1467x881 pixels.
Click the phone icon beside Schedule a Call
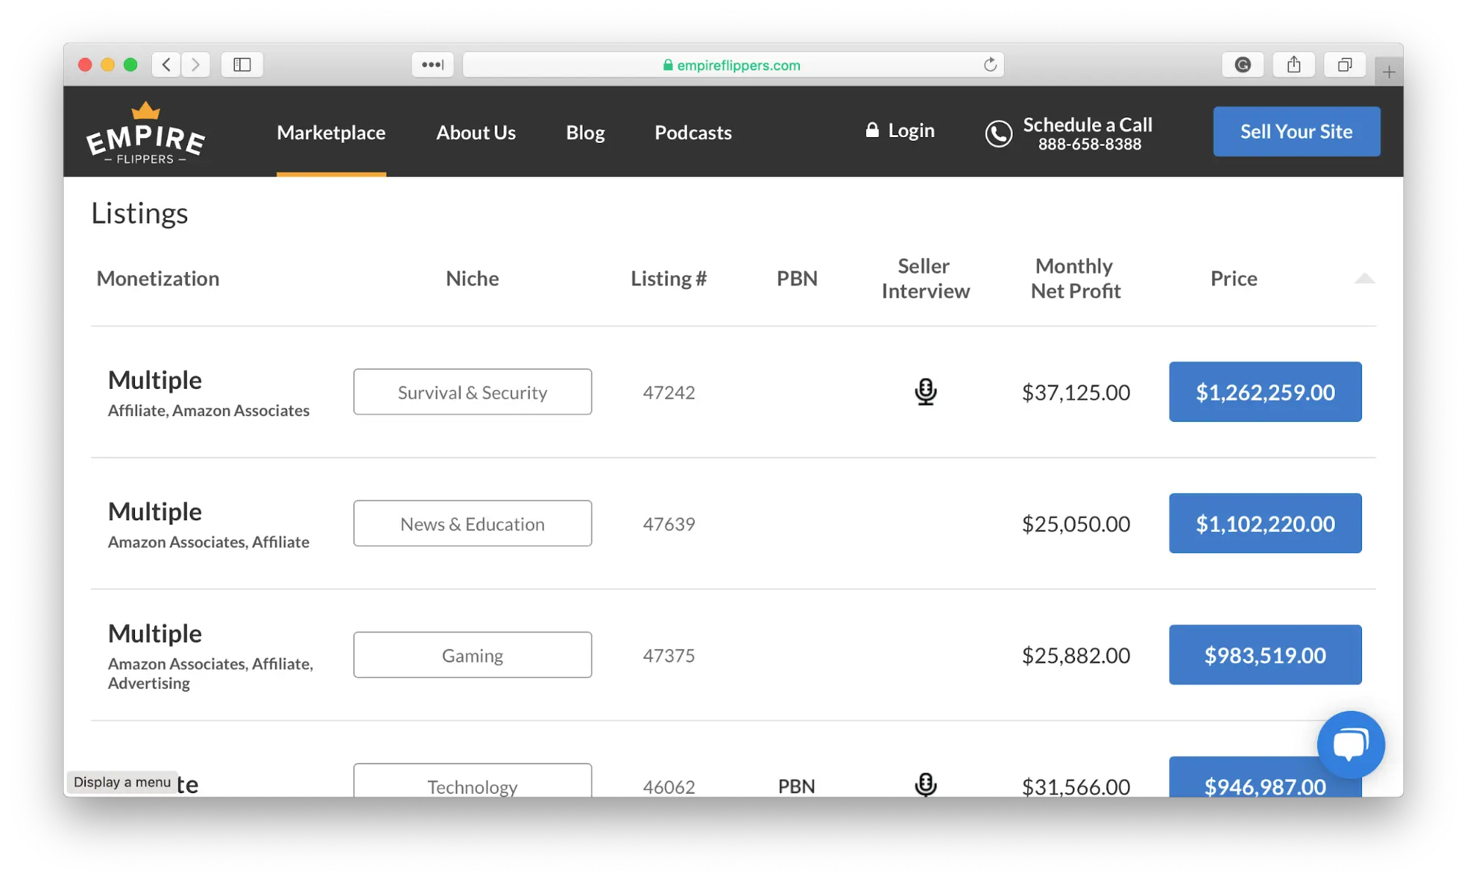999,134
